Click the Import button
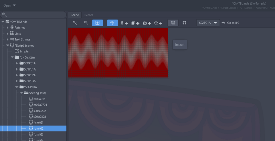 point(180,44)
